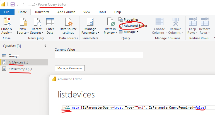Click the Remove Rows icon

click(205, 22)
